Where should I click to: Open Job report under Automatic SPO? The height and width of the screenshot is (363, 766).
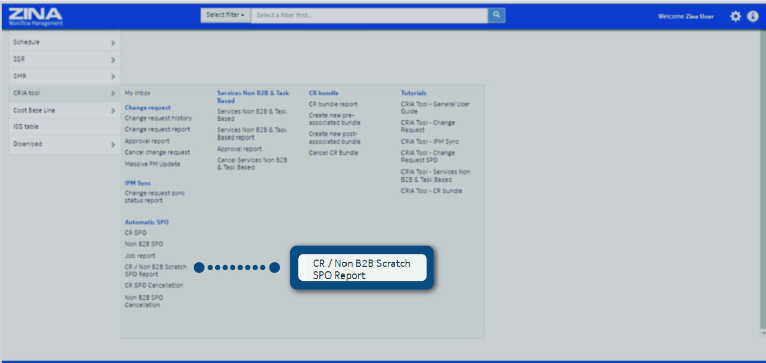pos(140,256)
